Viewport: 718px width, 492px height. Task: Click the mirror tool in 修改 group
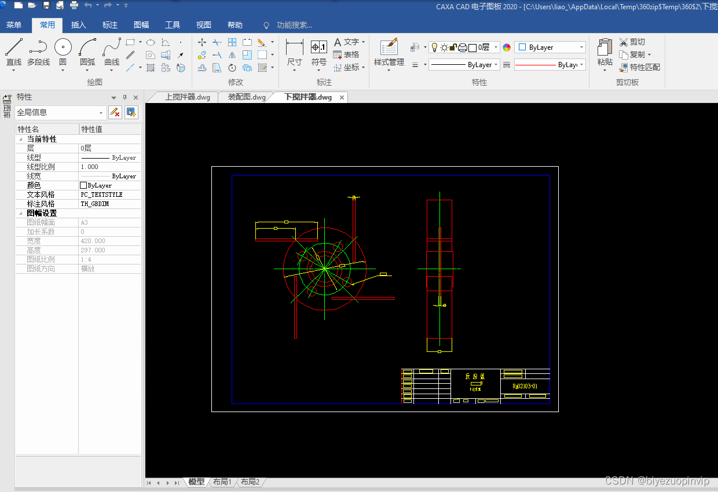coord(232,55)
